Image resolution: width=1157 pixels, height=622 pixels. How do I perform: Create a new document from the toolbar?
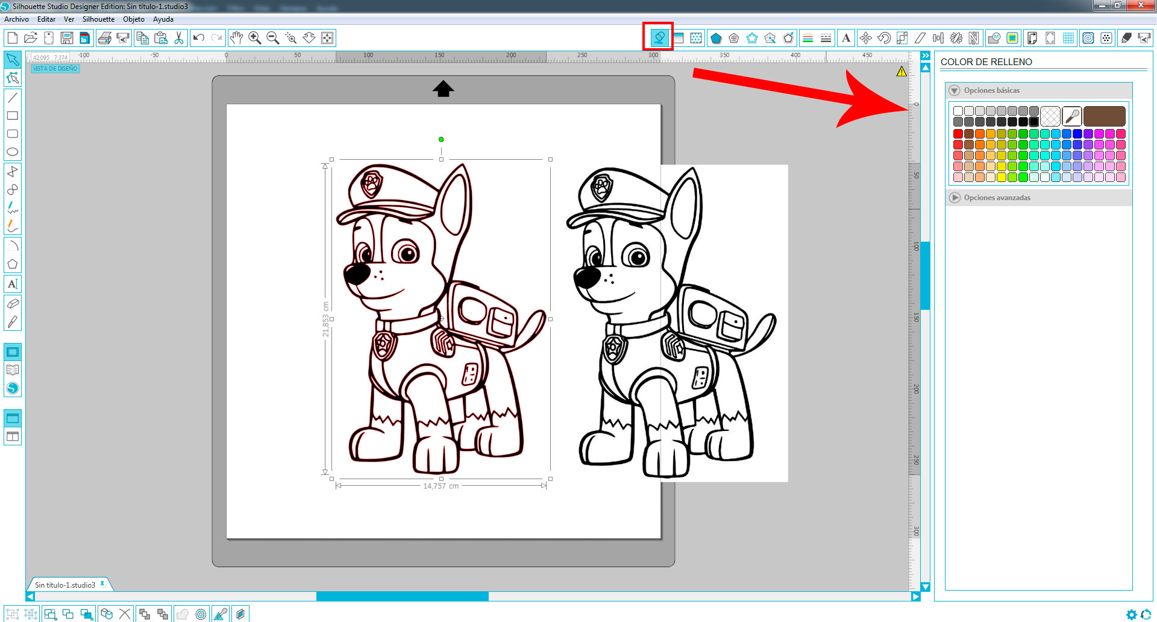12,38
